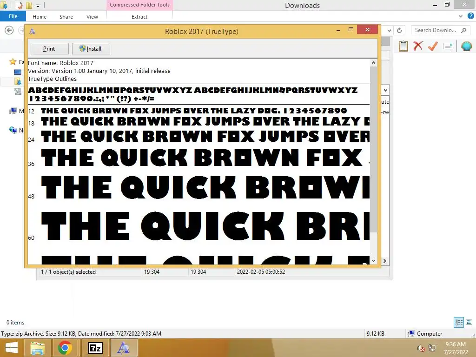This screenshot has width=476, height=357.
Task: Select the Desktop icon under Favorites
Action: point(18,72)
